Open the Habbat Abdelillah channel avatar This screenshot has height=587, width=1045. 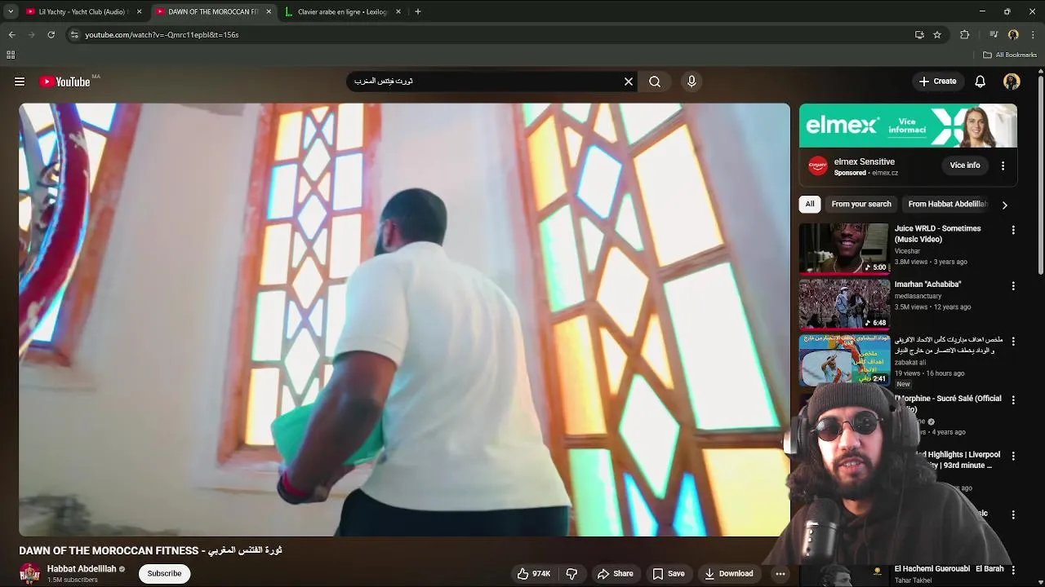[x=29, y=574]
